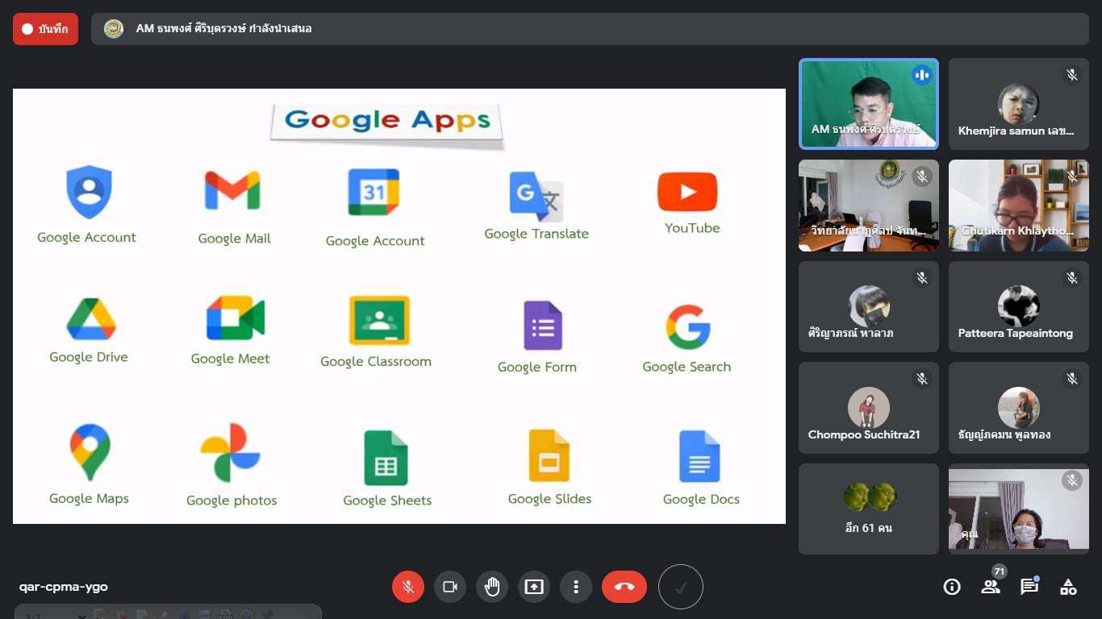Click the red recording indicator button

click(45, 29)
